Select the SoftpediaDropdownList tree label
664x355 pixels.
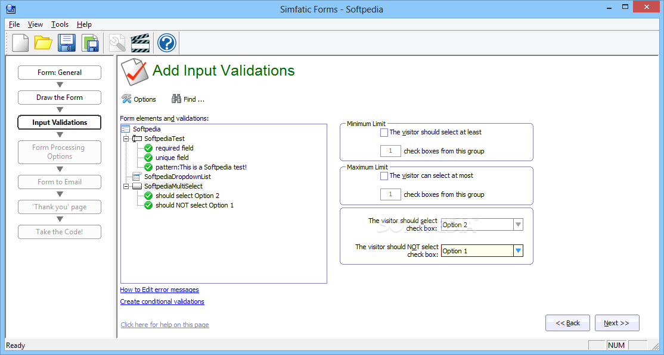pos(178,177)
